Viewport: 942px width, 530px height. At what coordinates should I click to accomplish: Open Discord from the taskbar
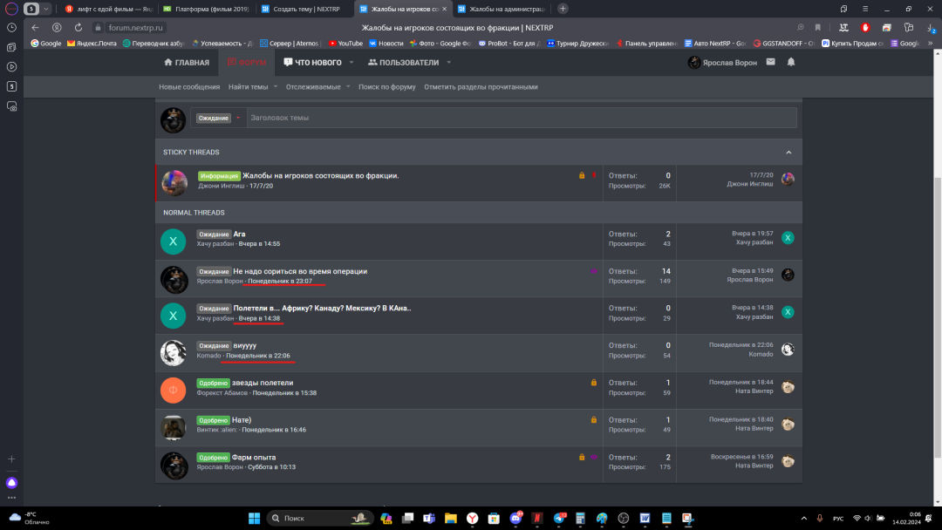[x=515, y=518]
